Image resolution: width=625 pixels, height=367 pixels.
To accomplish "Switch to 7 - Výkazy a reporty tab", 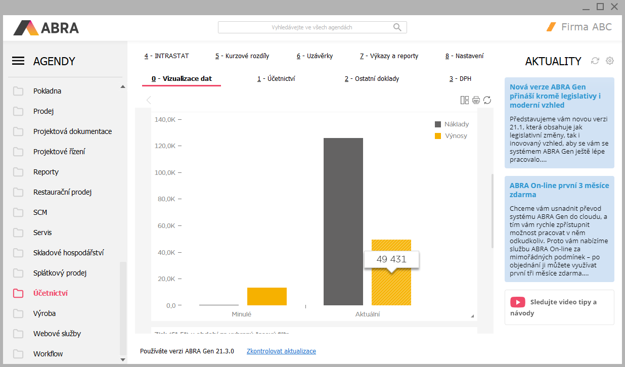I will [389, 56].
